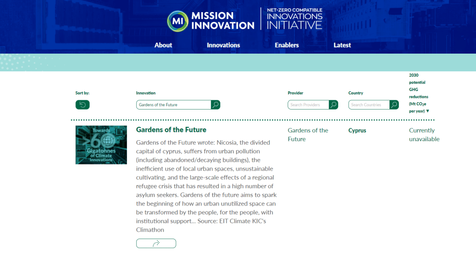Open the Gardens of the Future thumbnail

click(101, 145)
